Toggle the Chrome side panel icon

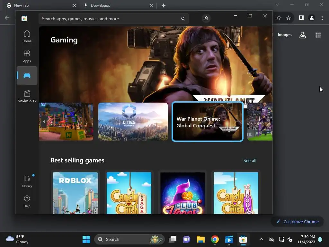[301, 18]
